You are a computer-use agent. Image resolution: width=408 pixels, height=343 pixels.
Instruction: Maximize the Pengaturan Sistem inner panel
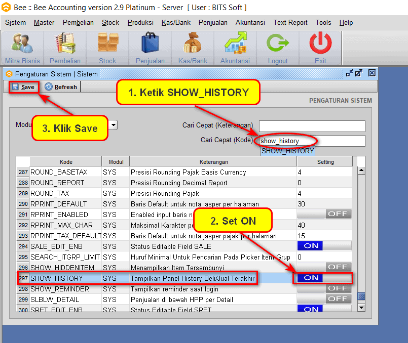tap(359, 73)
